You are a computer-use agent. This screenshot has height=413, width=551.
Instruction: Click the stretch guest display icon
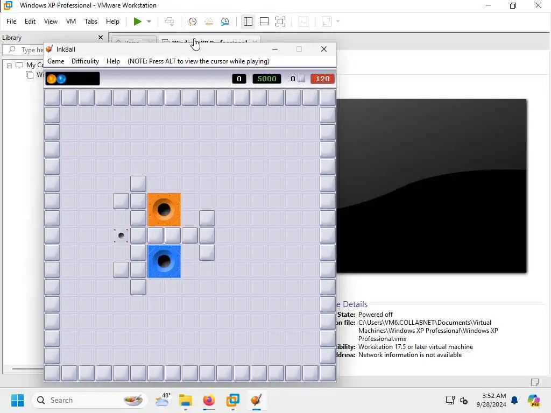click(x=327, y=22)
